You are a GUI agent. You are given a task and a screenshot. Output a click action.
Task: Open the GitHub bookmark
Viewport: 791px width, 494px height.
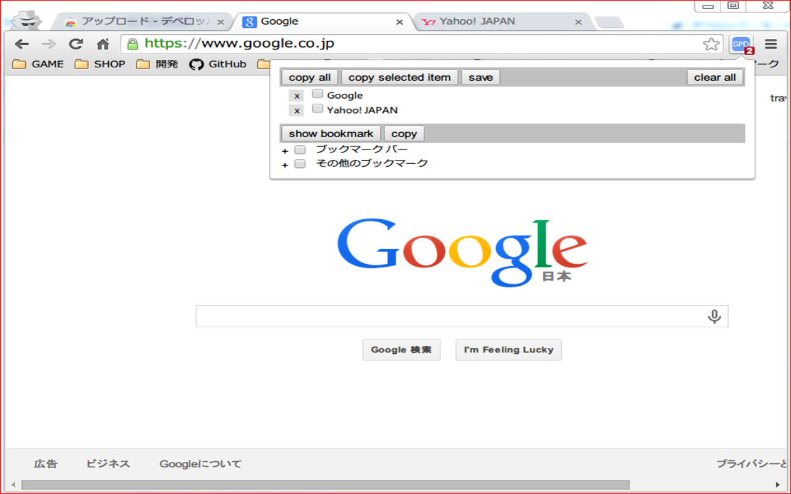[218, 64]
